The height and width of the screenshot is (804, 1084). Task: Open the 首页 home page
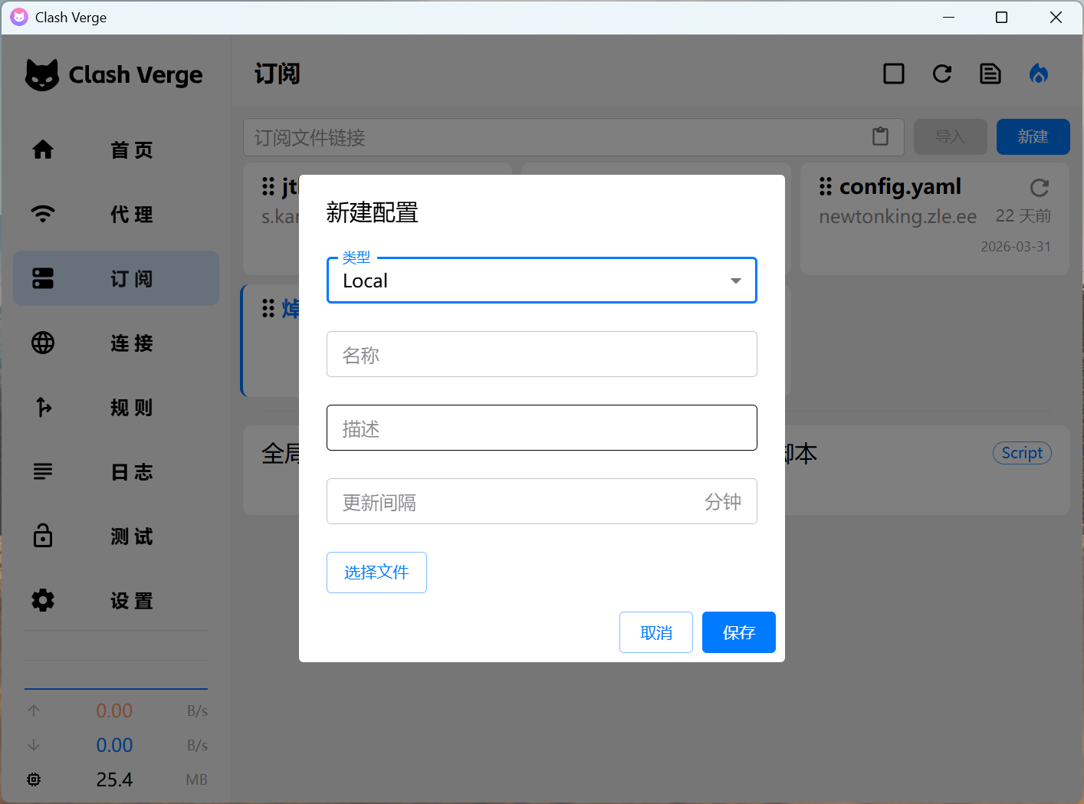click(117, 149)
